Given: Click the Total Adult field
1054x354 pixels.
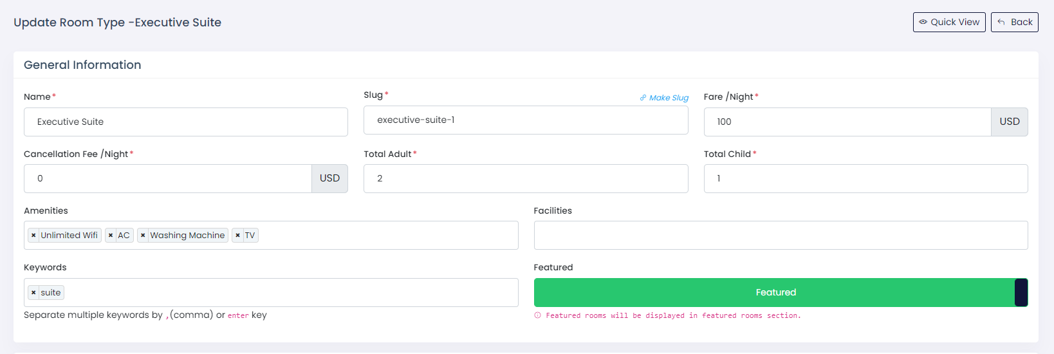Looking at the screenshot, I should pos(525,178).
